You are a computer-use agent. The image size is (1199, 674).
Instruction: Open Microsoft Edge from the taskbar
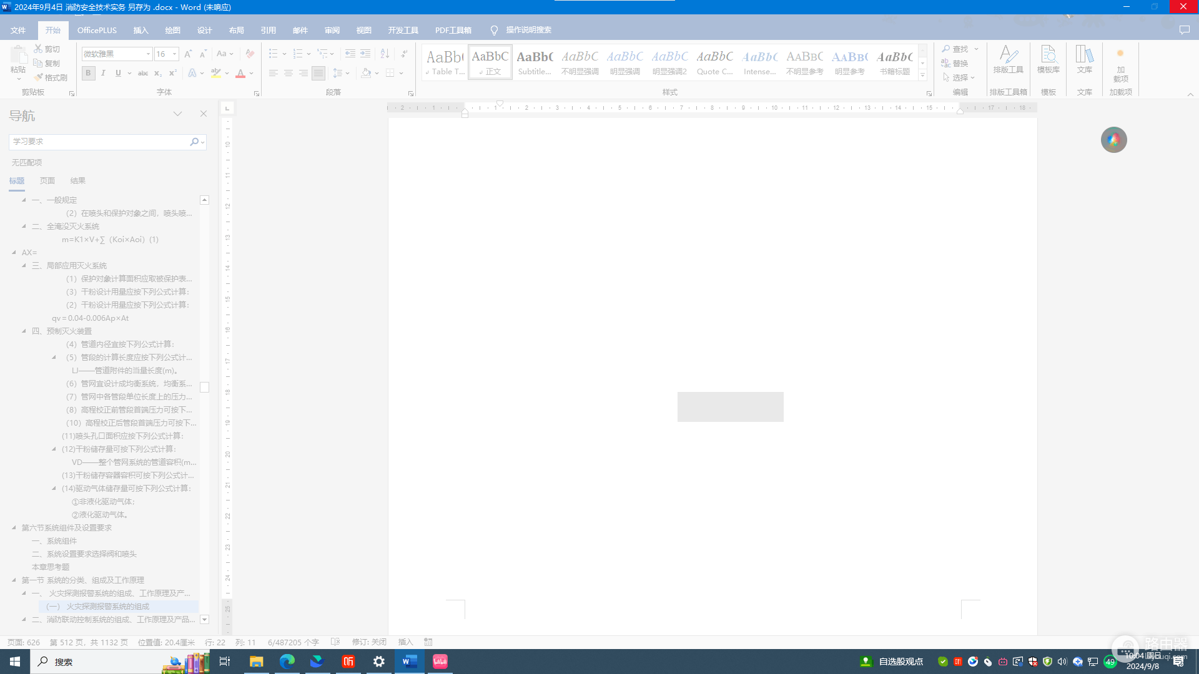(x=287, y=662)
